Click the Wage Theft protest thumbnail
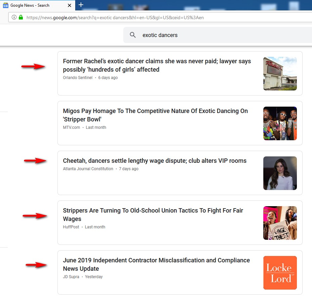312x298 pixels. [280, 223]
